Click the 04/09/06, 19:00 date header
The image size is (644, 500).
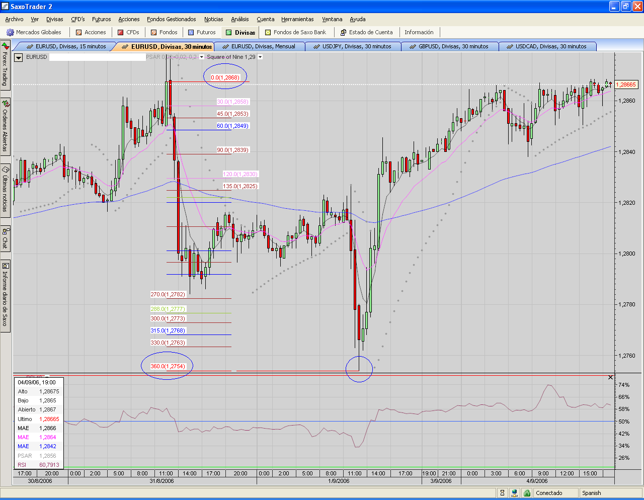tap(37, 382)
